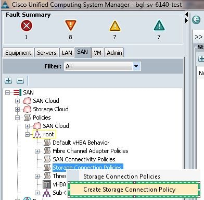The width and height of the screenshot is (204, 200).
Task: Click the major faults orange triangle icon
Action: coord(71,26)
